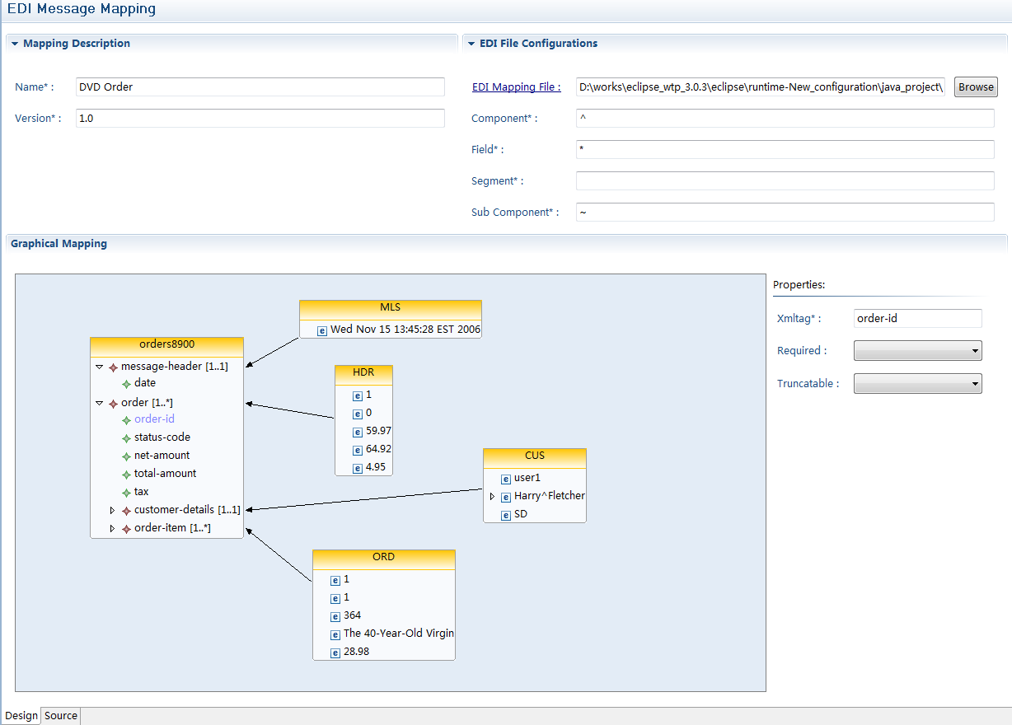Click the element icon beside 'The 40-Year-Old Virgin'
The height and width of the screenshot is (725, 1012).
335,634
